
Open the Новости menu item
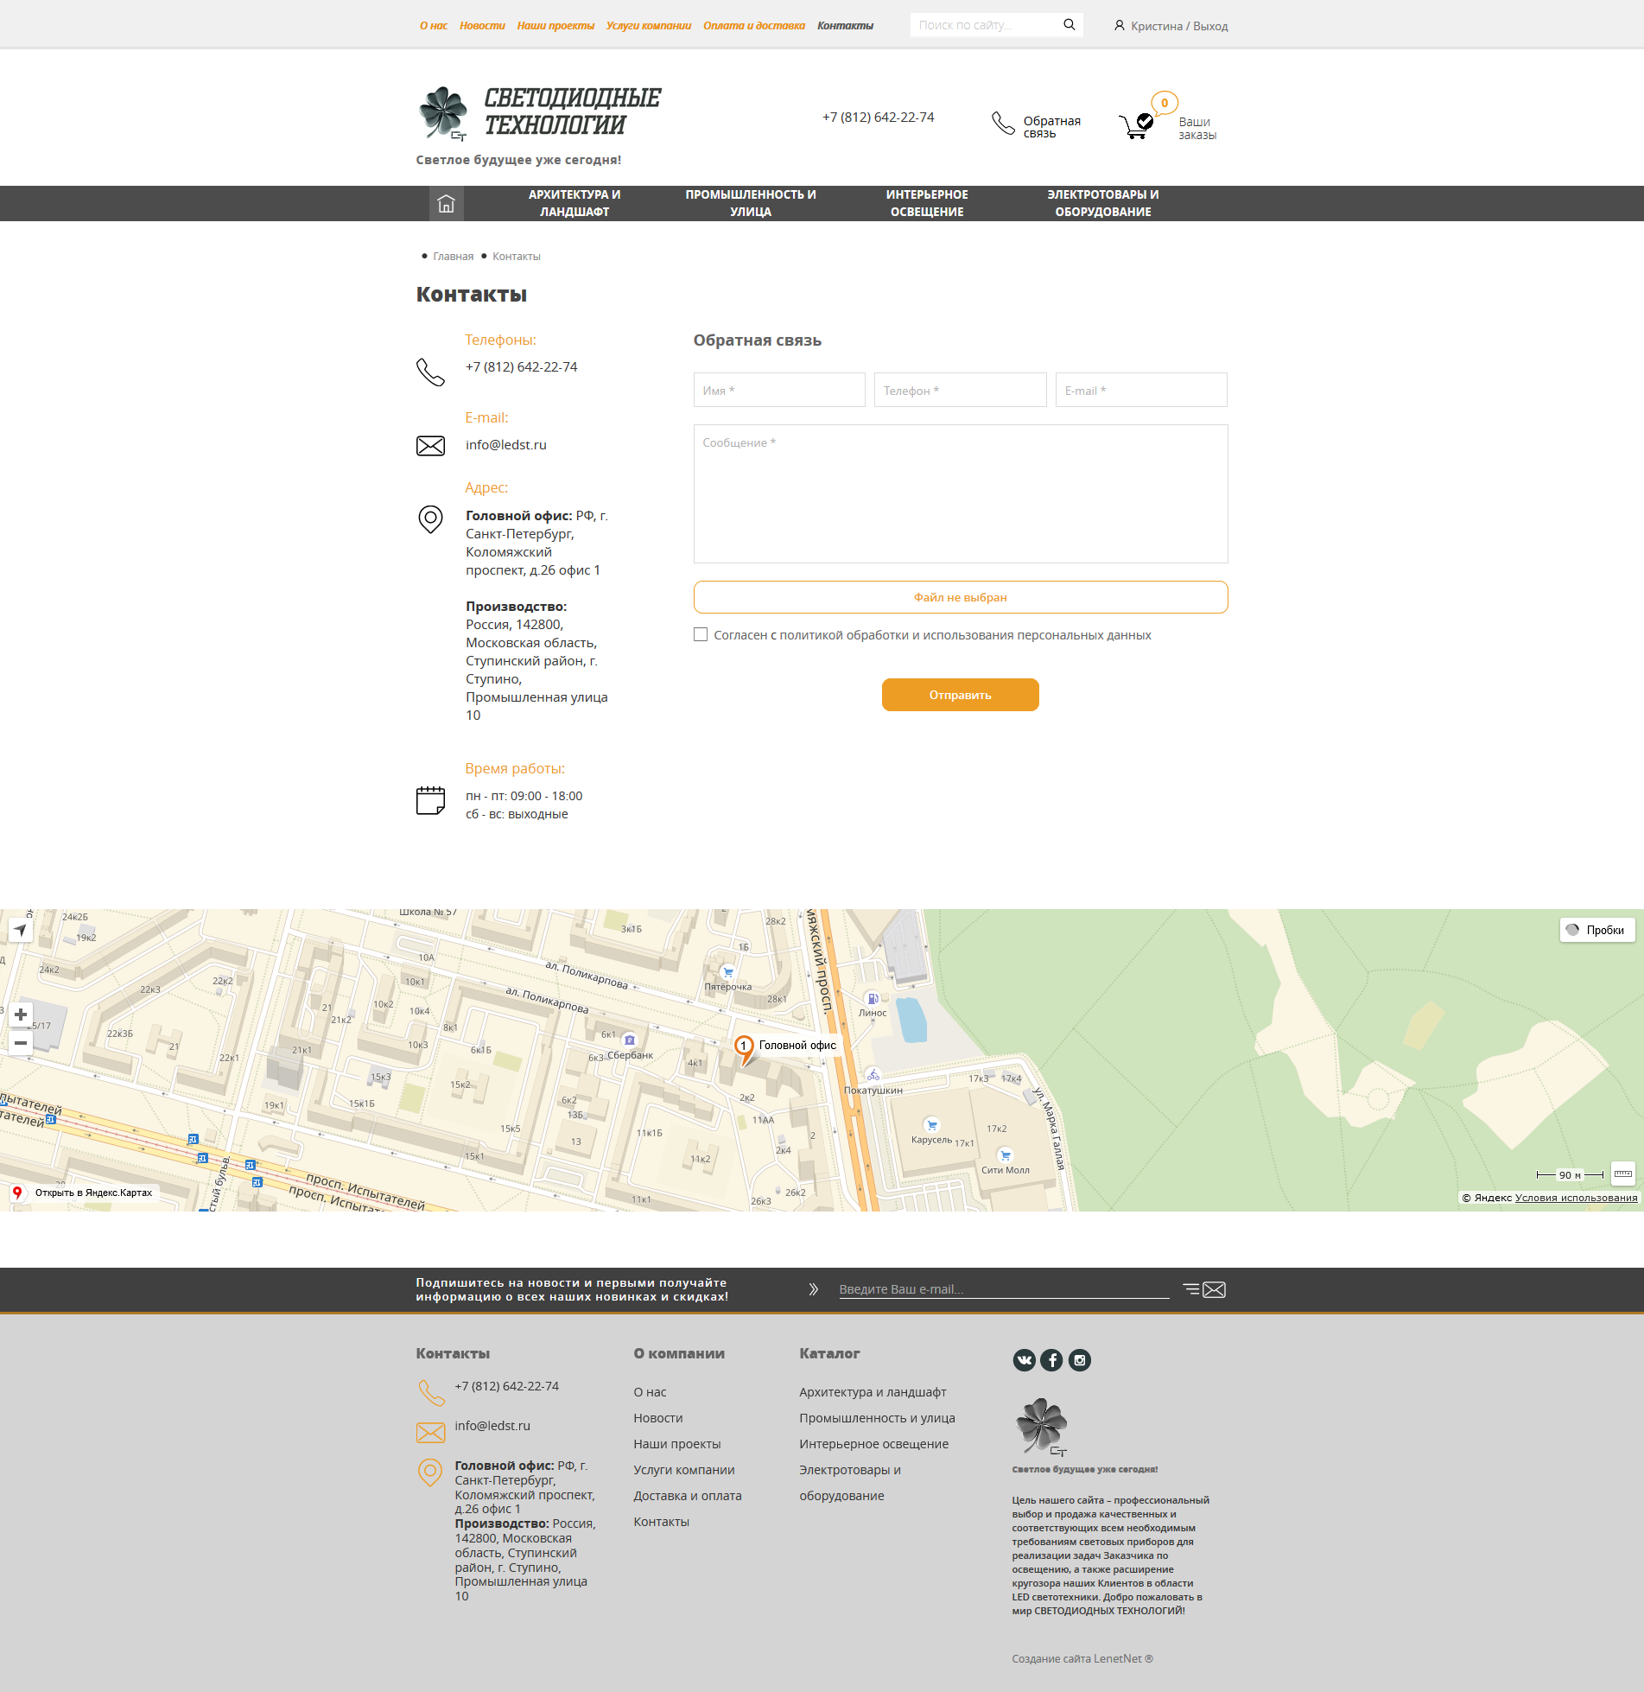click(482, 26)
